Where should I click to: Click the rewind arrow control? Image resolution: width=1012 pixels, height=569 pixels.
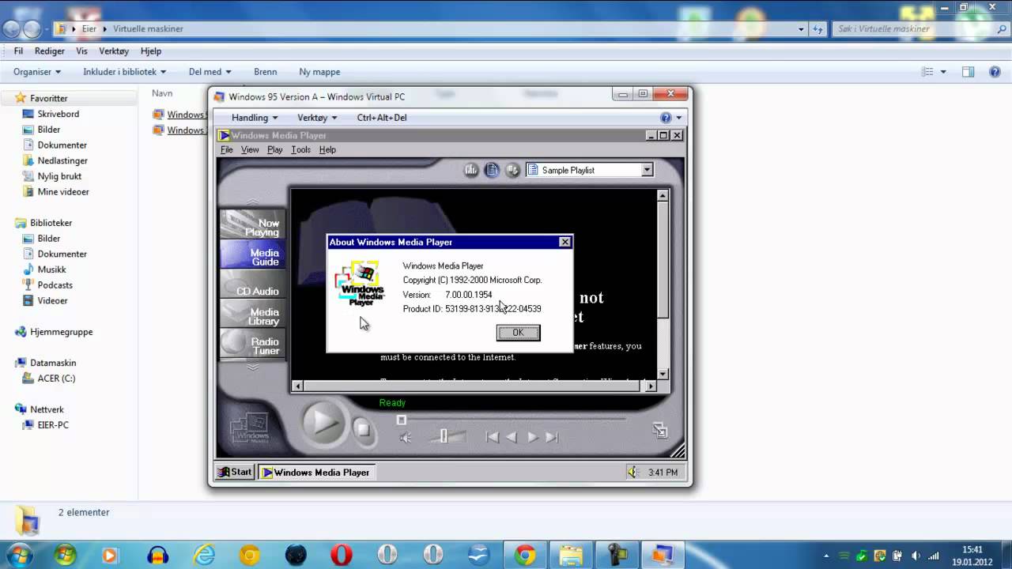512,437
